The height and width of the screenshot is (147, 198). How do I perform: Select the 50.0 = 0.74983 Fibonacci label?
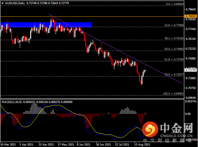pos(174,49)
